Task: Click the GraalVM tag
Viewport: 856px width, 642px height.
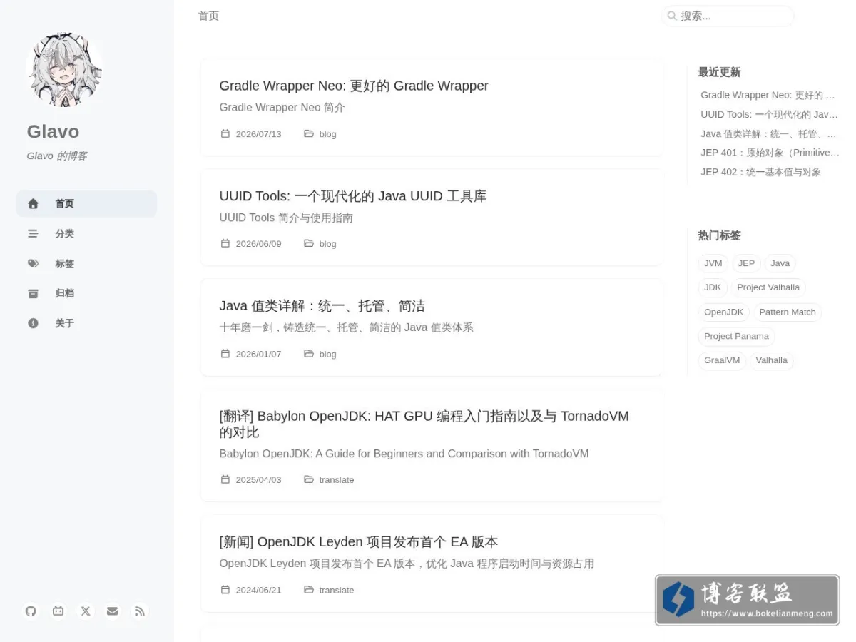Action: click(x=722, y=360)
